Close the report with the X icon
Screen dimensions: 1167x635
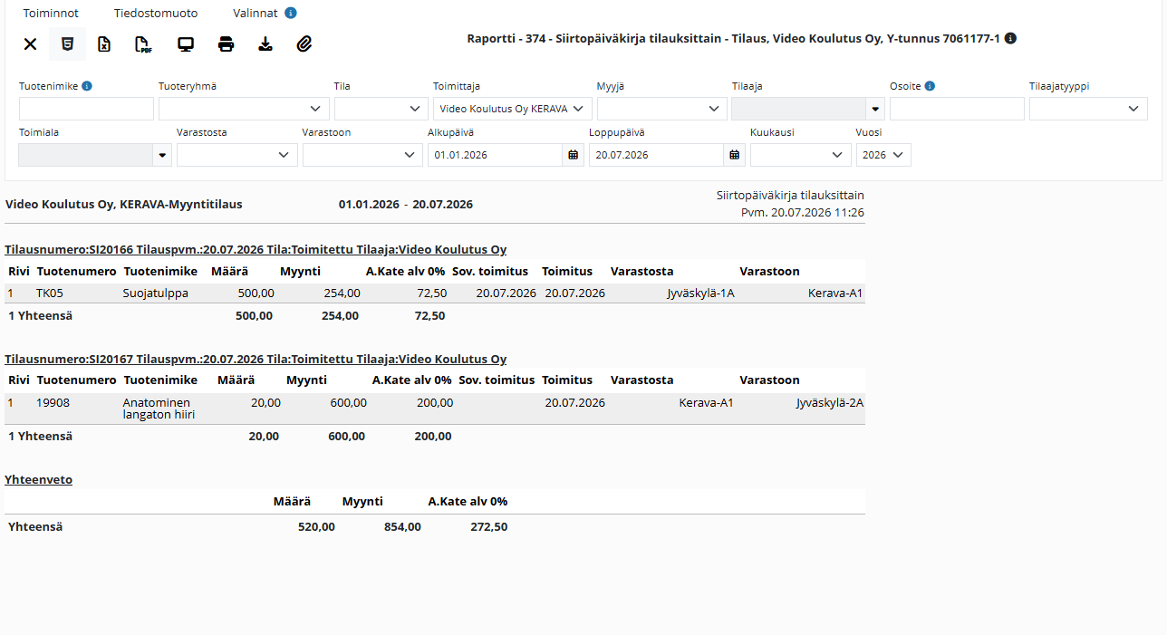(30, 43)
